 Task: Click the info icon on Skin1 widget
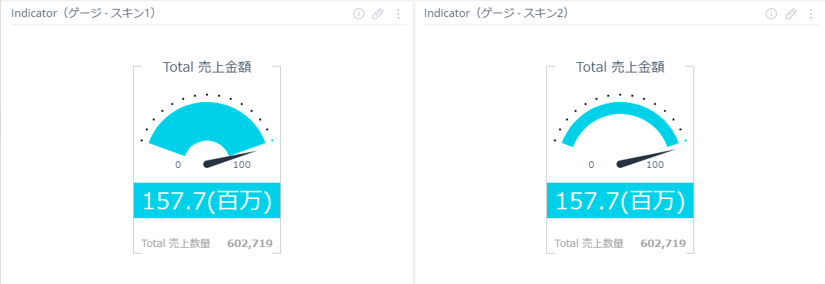tap(359, 14)
